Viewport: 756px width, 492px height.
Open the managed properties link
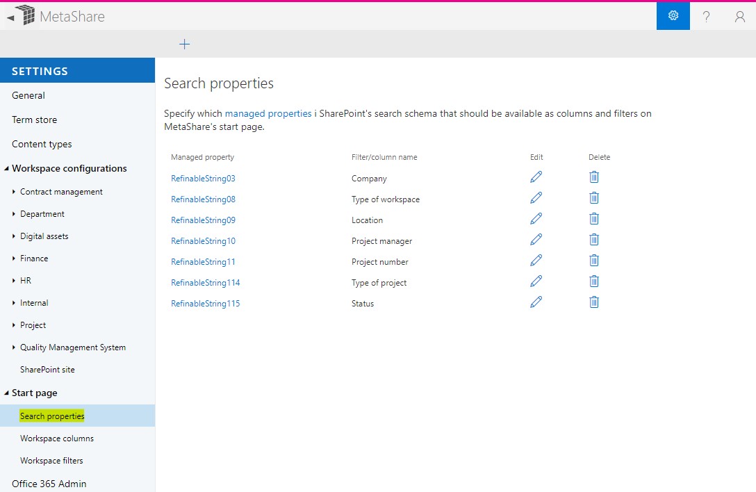pyautogui.click(x=268, y=113)
